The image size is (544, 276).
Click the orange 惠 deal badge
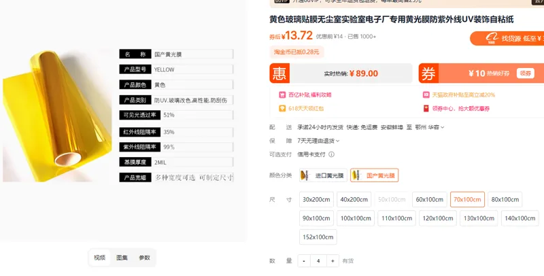[x=279, y=73]
